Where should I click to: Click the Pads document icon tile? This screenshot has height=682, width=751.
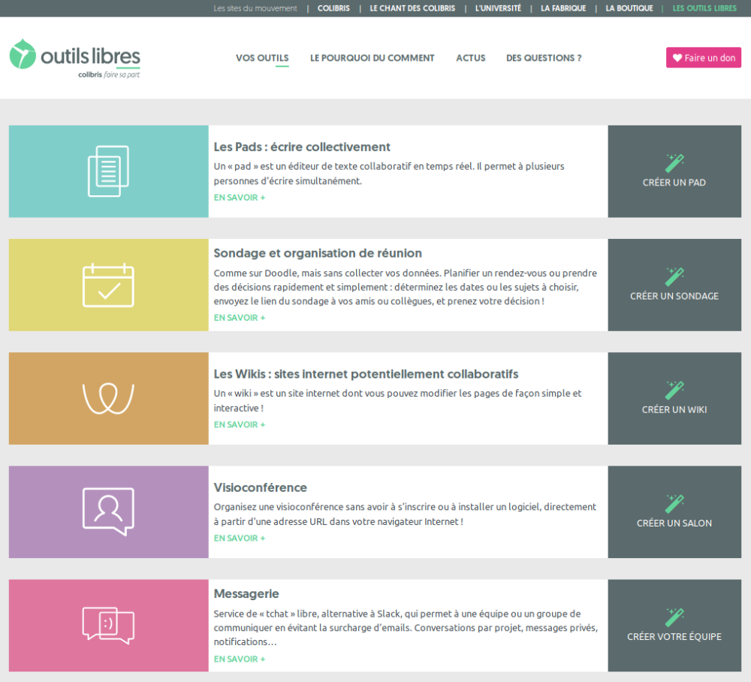pyautogui.click(x=109, y=171)
